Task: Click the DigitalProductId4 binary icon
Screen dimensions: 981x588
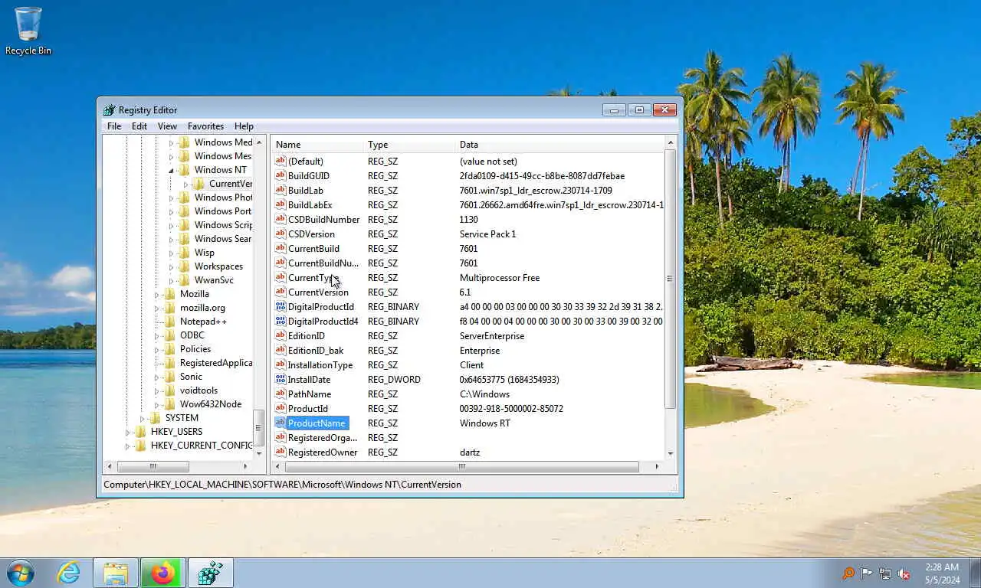Action: [281, 322]
